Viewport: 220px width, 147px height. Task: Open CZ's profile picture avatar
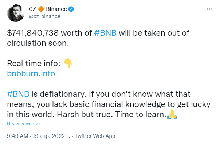(x=16, y=13)
